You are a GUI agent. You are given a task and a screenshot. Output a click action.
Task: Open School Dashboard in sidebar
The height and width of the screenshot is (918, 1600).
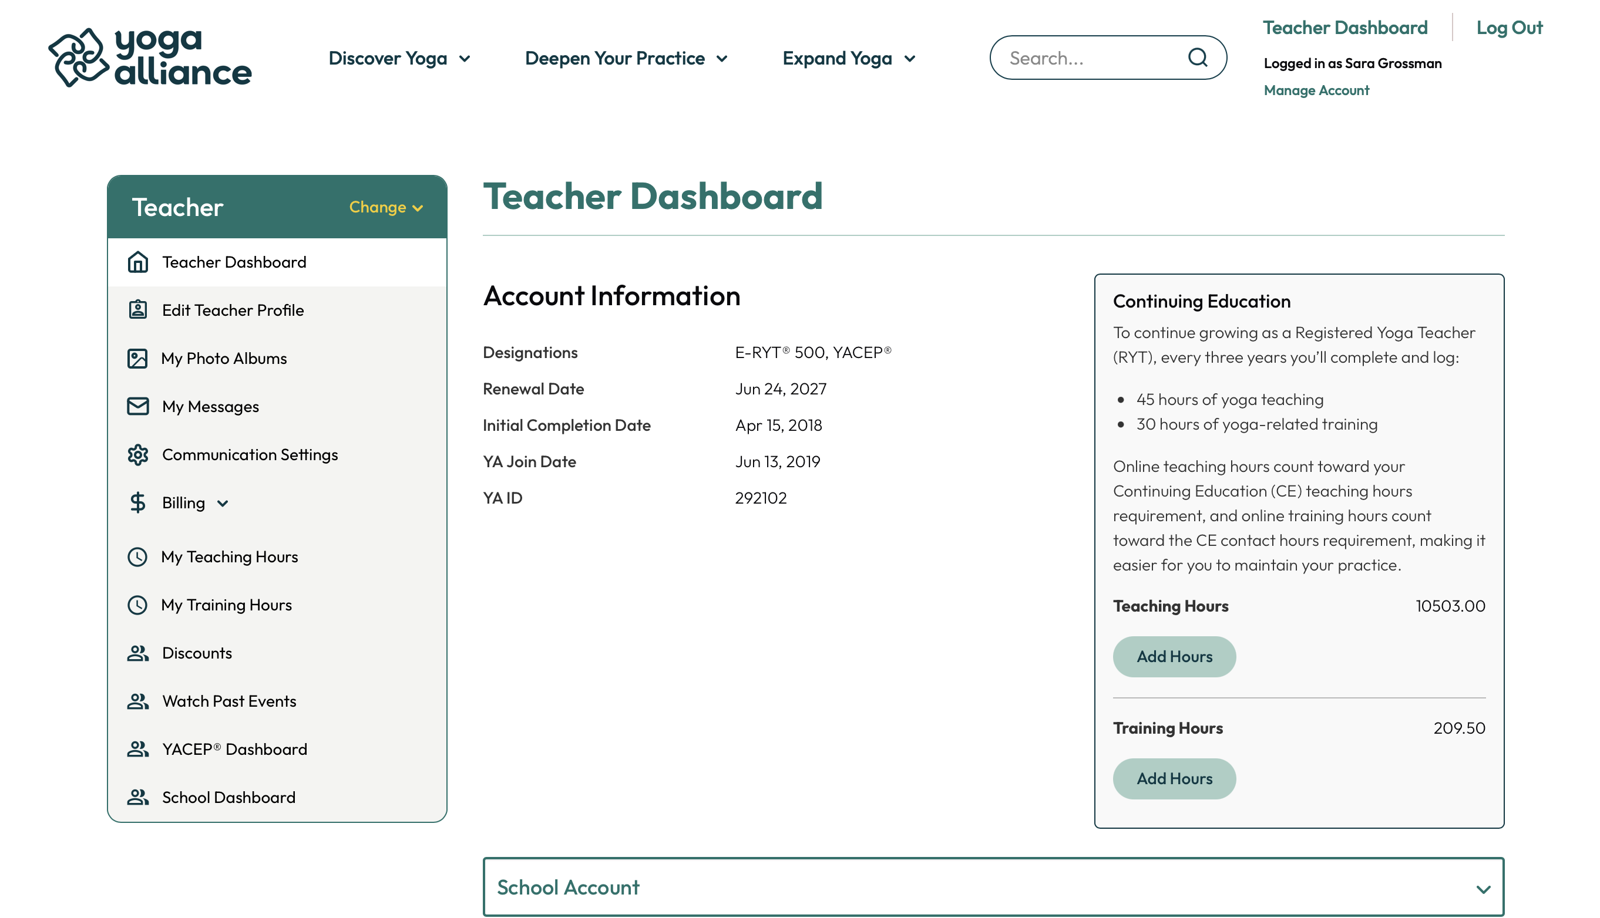tap(228, 797)
